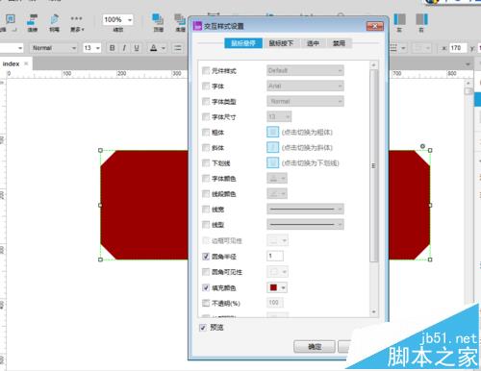Click the 粗体 bold toggle box in dialog
The width and height of the screenshot is (481, 371).
pos(272,132)
